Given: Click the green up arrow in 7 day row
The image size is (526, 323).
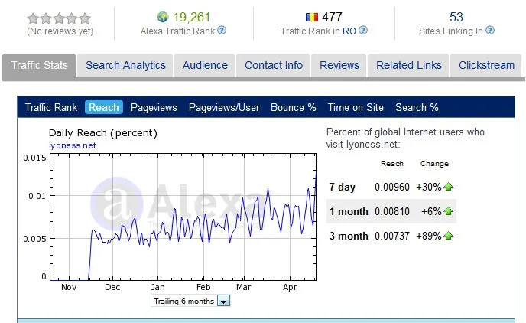Looking at the screenshot, I should pyautogui.click(x=449, y=187).
